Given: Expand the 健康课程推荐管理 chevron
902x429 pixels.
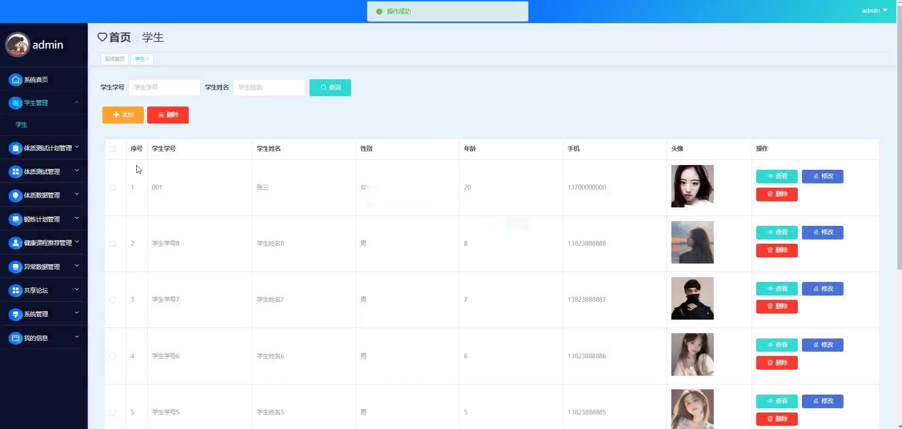Looking at the screenshot, I should 77,242.
